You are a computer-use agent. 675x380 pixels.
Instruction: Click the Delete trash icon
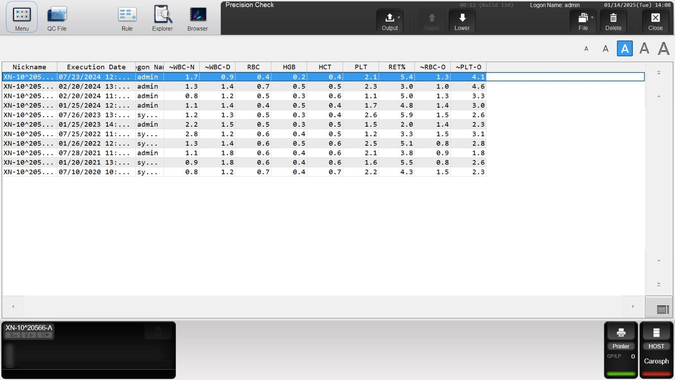click(x=613, y=21)
